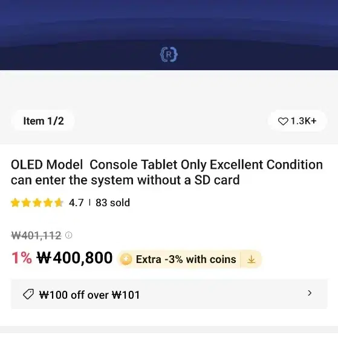The height and width of the screenshot is (338, 338).
Task: Tap the 1.3K+ favorites count
Action: click(304, 121)
